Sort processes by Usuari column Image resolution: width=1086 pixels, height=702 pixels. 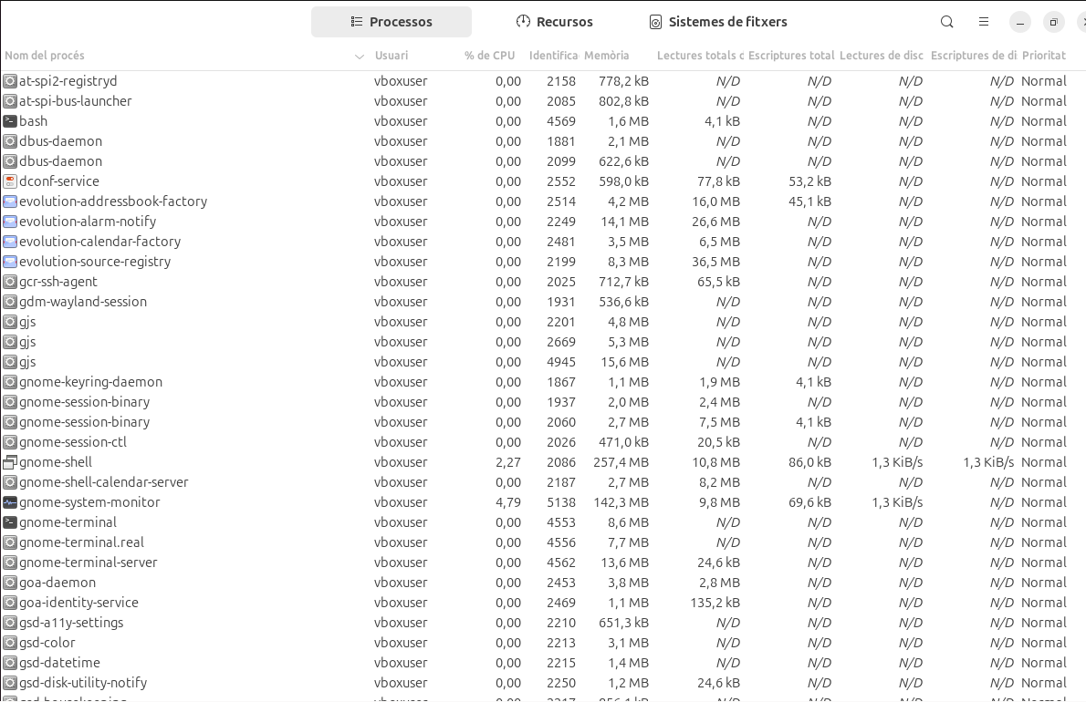click(x=392, y=56)
